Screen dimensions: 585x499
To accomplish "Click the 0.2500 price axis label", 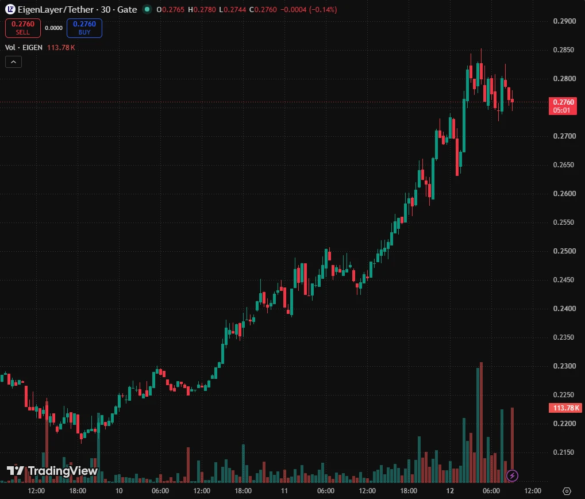I will 564,251.
